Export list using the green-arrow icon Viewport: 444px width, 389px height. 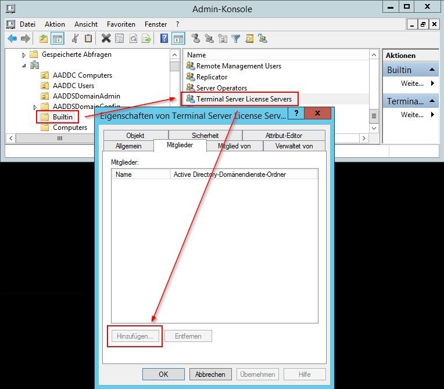point(146,38)
